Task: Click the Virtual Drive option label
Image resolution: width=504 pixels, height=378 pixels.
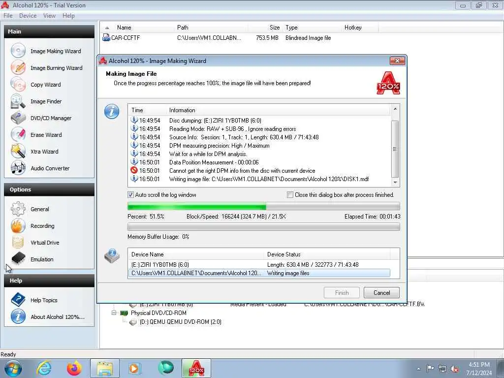Action: pos(45,243)
